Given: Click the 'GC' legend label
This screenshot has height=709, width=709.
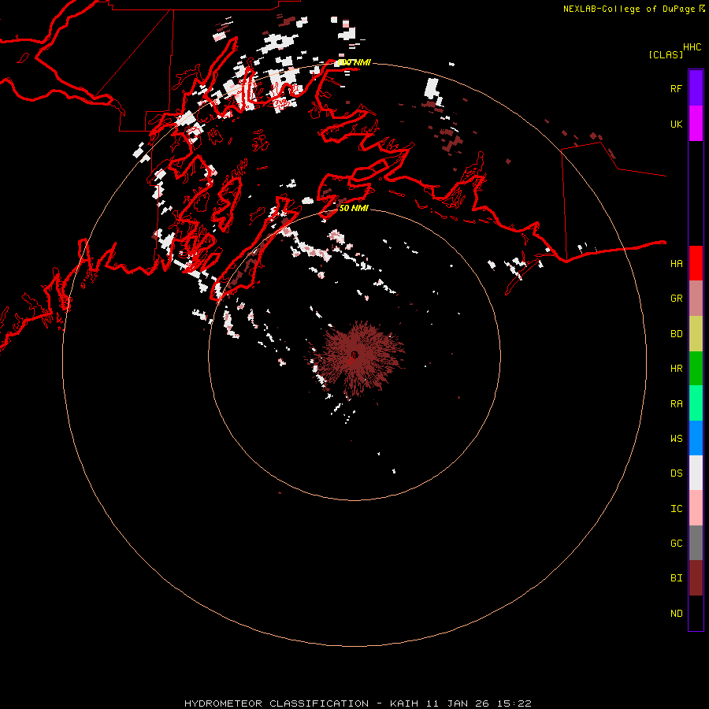Looking at the screenshot, I should [676, 544].
